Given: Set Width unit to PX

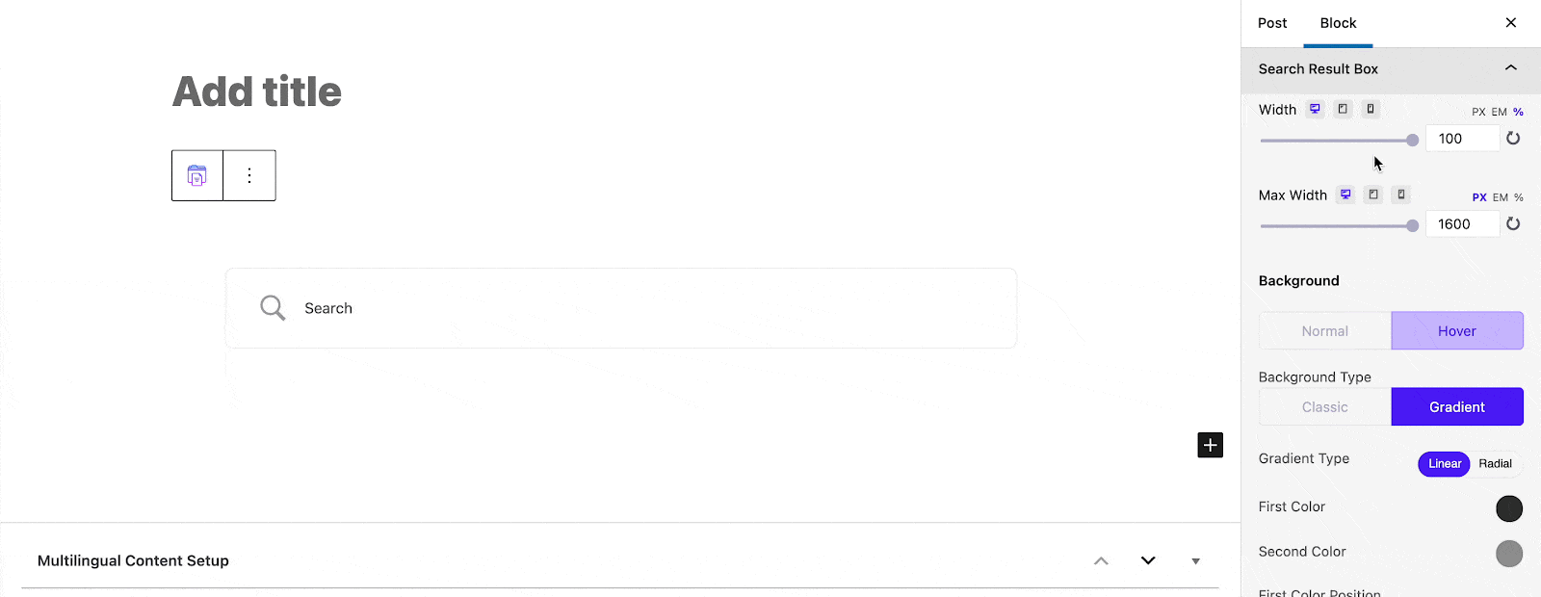Looking at the screenshot, I should (1476, 111).
